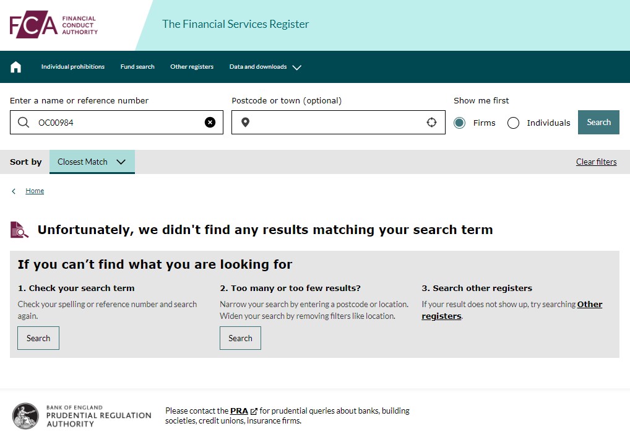Click the back chevron beside Home breadcrumb
The height and width of the screenshot is (439, 630).
click(14, 191)
